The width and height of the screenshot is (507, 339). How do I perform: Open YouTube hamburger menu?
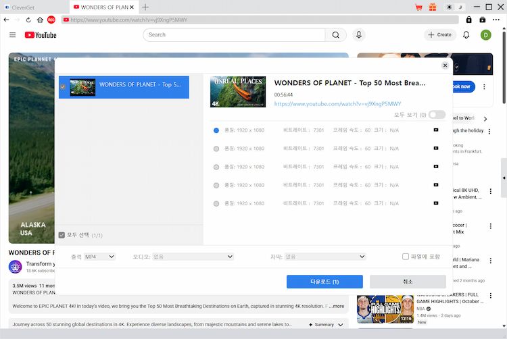12,34
